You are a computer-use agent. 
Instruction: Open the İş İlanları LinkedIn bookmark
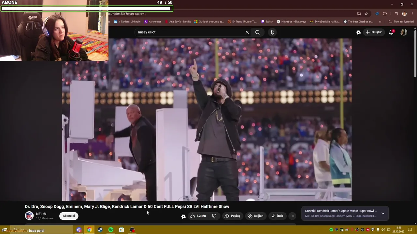coord(127,22)
